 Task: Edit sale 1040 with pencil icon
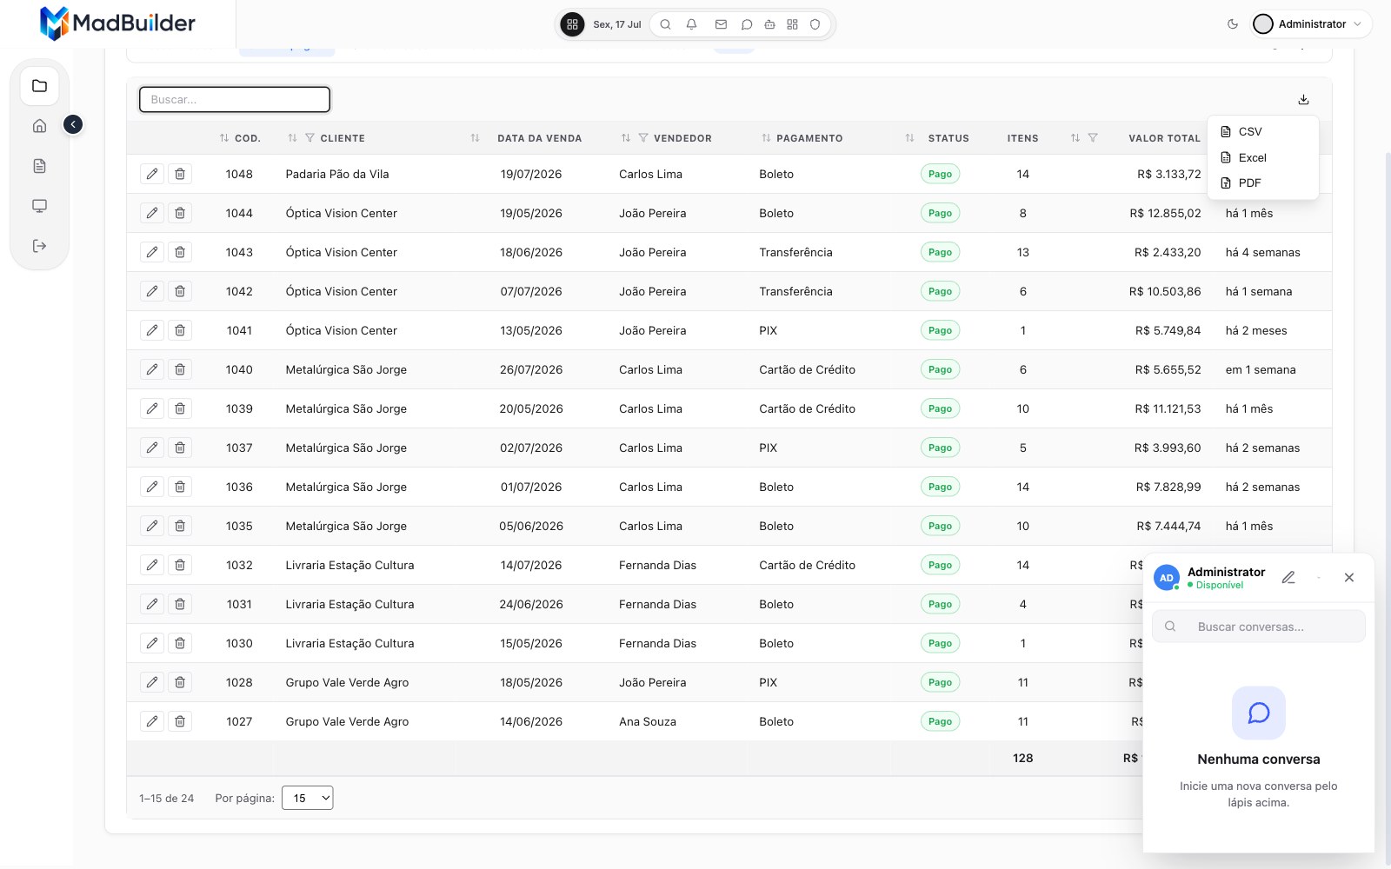point(152,369)
